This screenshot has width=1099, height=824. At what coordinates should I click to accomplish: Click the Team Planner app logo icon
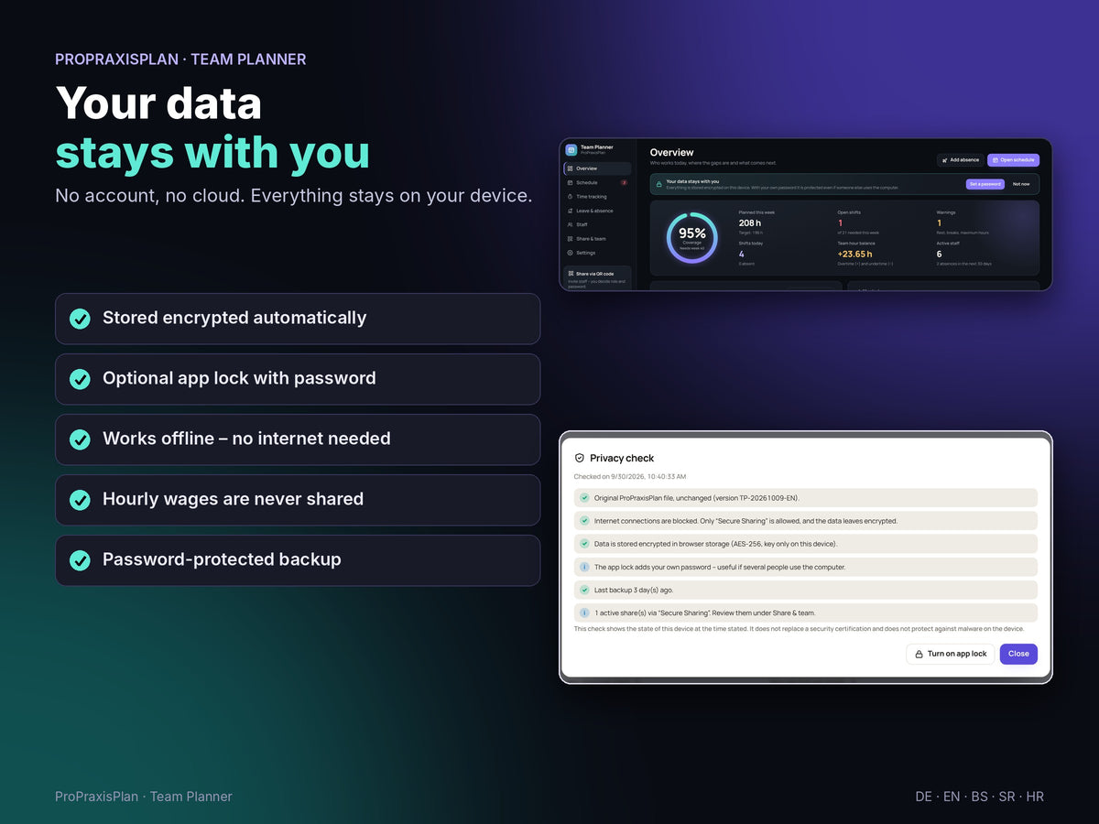(x=571, y=150)
